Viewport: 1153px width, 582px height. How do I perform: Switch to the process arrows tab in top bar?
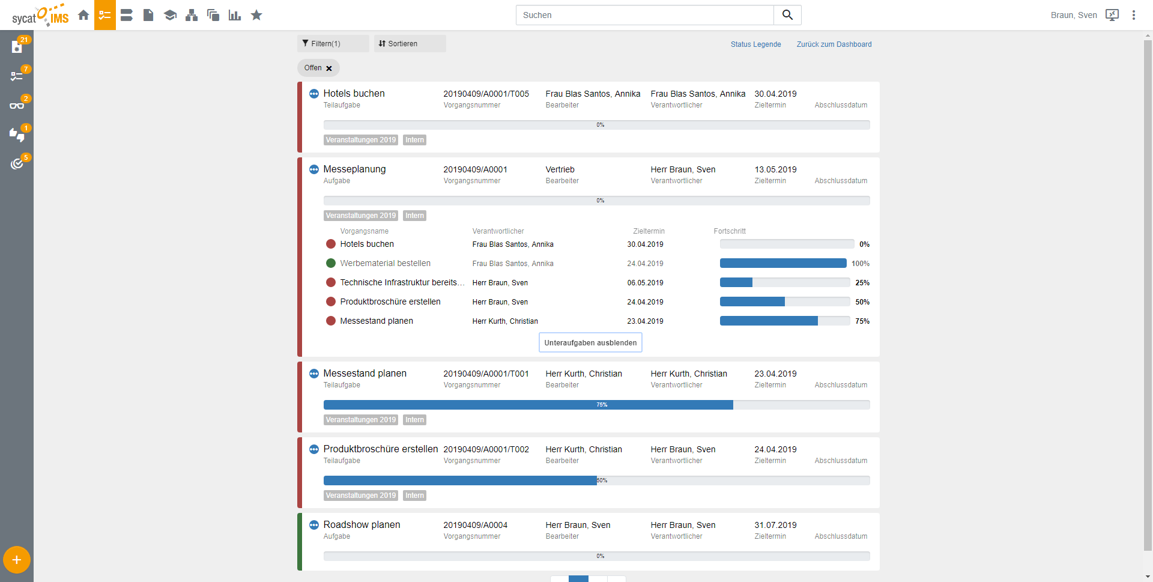pos(127,15)
